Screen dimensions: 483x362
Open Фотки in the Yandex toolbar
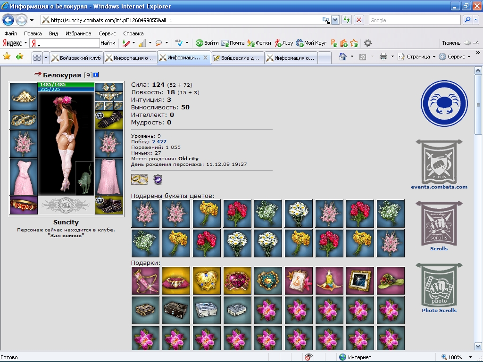coord(259,43)
